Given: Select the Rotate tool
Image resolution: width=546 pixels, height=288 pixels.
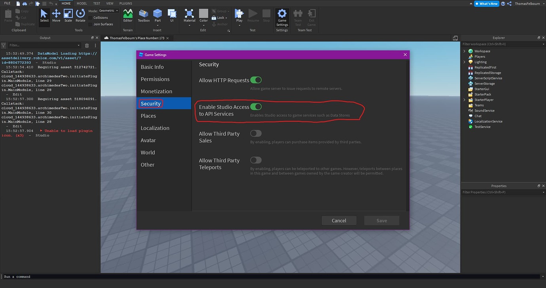Looking at the screenshot, I should pos(80,16).
